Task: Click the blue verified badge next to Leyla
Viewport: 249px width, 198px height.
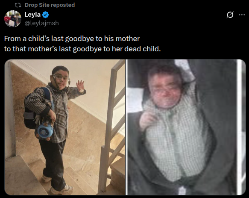Action: (x=46, y=15)
